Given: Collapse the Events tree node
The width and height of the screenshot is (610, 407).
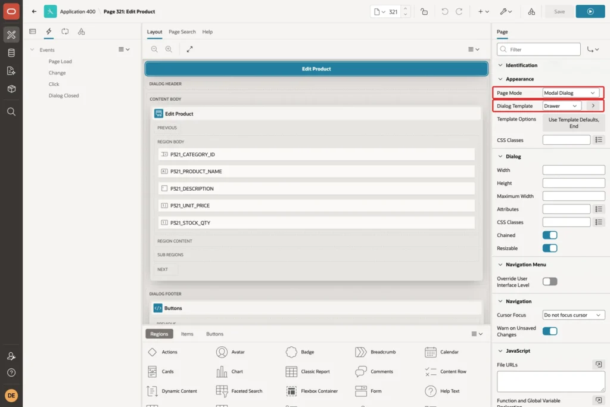Looking at the screenshot, I should 32,50.
